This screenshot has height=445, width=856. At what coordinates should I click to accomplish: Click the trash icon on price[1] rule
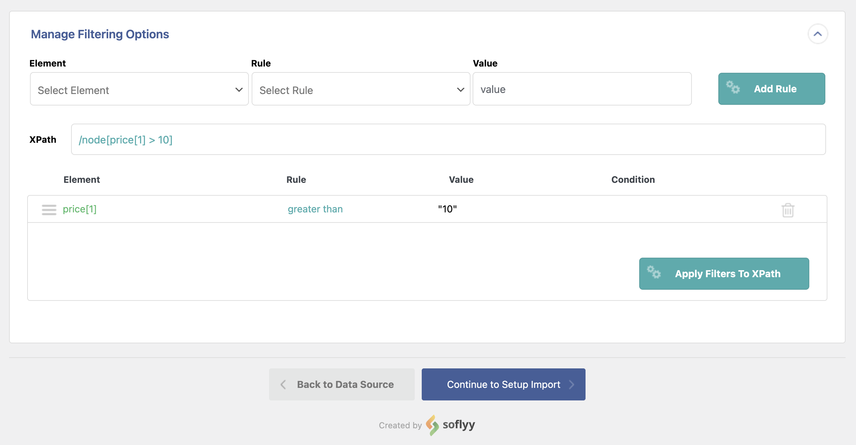click(788, 210)
